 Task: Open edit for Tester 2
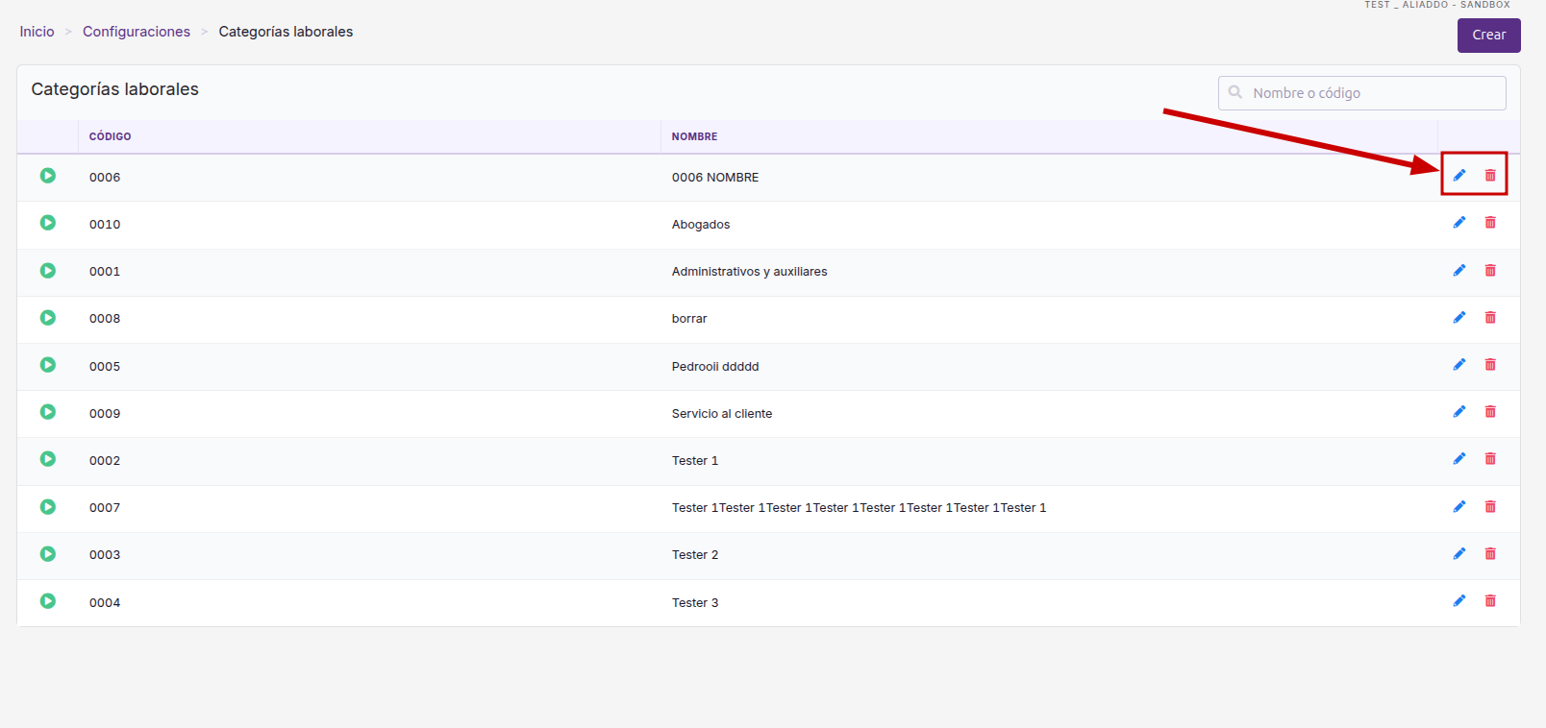1459,553
